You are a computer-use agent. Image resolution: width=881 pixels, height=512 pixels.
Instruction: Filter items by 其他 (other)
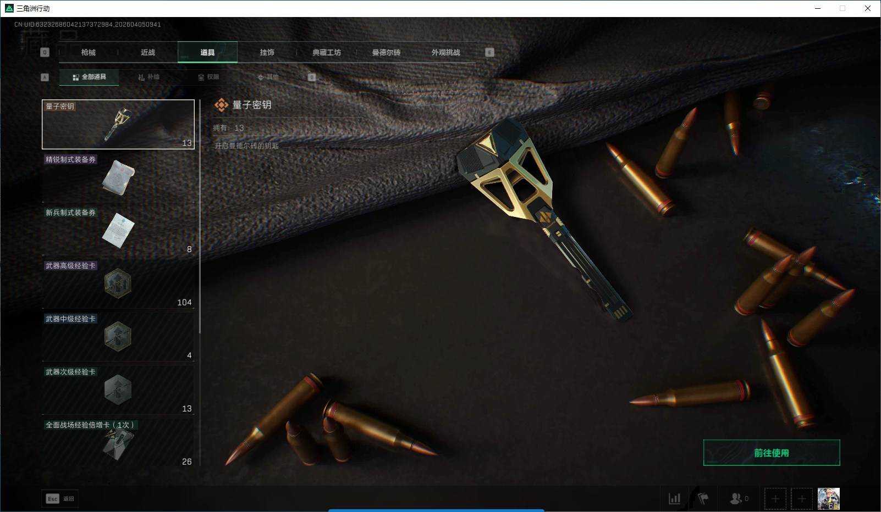coord(268,77)
